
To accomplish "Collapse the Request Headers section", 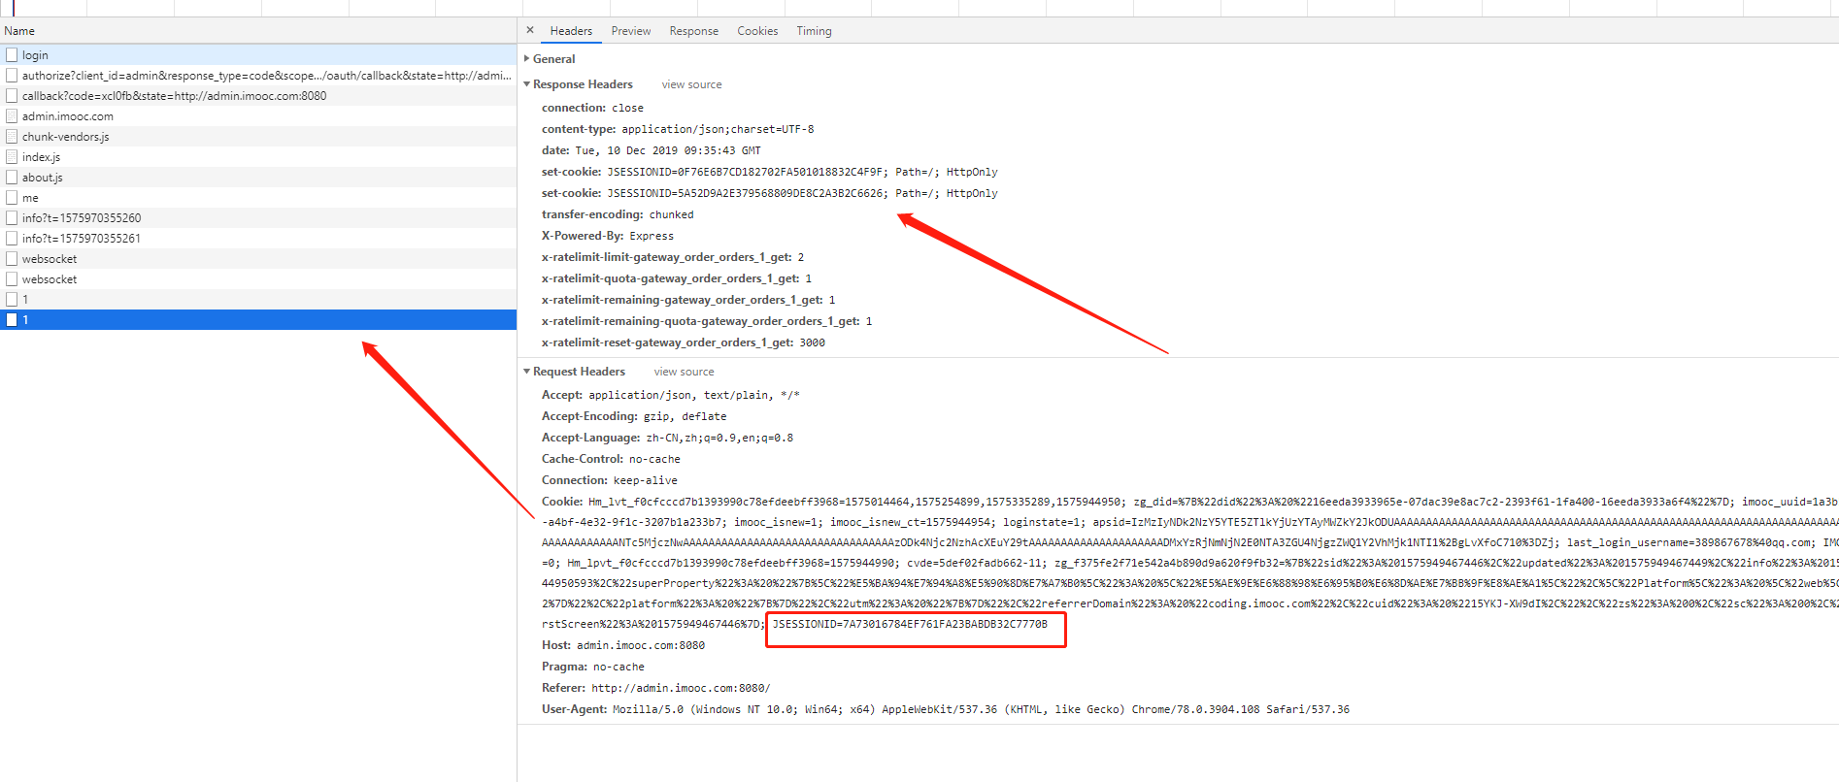I will click(x=527, y=372).
